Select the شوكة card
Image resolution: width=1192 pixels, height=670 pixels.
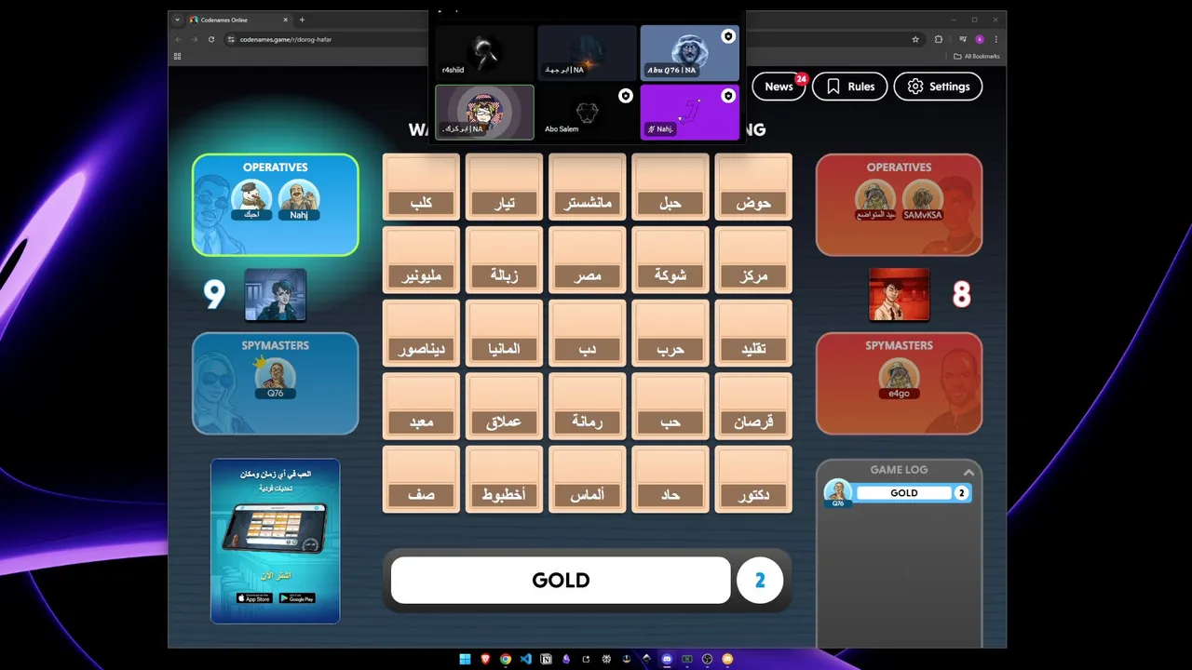click(670, 261)
